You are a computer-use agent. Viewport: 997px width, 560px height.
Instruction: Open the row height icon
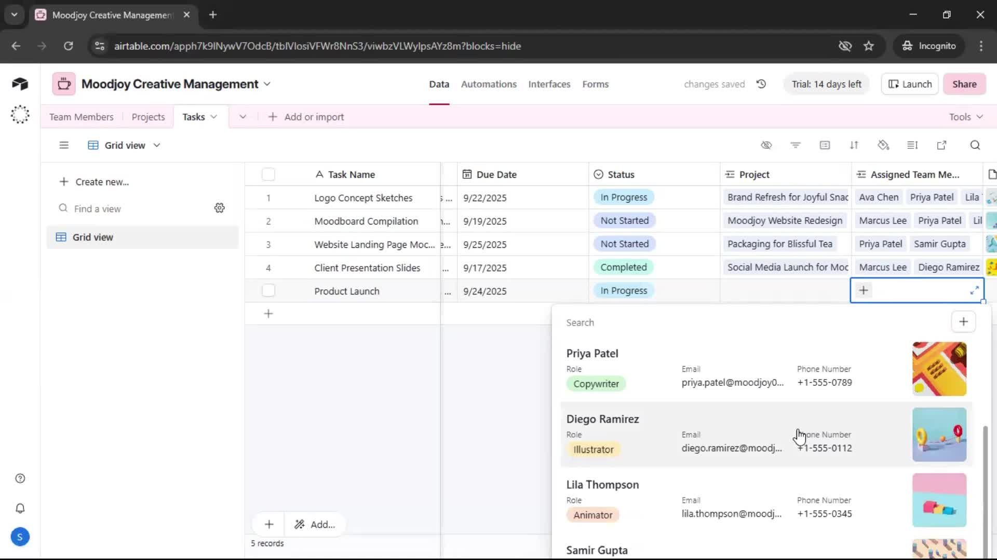click(x=912, y=145)
